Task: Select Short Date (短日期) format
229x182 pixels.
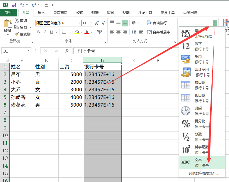Action: (x=202, y=85)
